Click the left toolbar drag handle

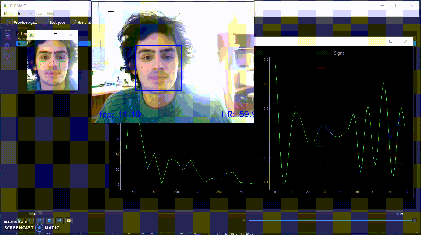pyautogui.click(x=7, y=30)
